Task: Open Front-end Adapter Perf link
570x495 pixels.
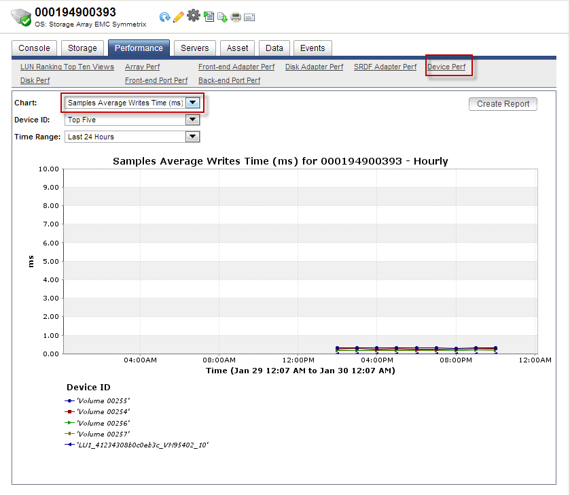Action: 236,67
